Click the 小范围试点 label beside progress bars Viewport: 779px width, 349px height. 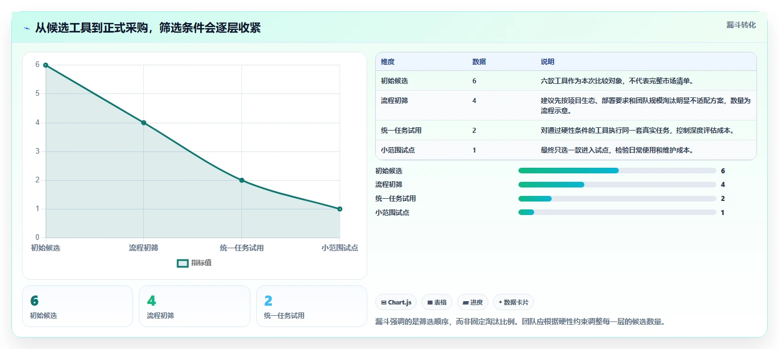[x=392, y=212]
